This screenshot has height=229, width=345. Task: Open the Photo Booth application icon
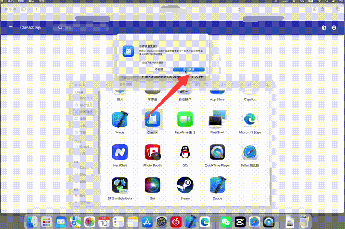tap(152, 152)
